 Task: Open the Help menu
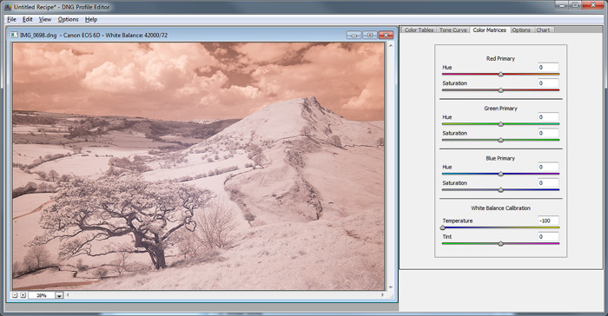pyautogui.click(x=91, y=19)
